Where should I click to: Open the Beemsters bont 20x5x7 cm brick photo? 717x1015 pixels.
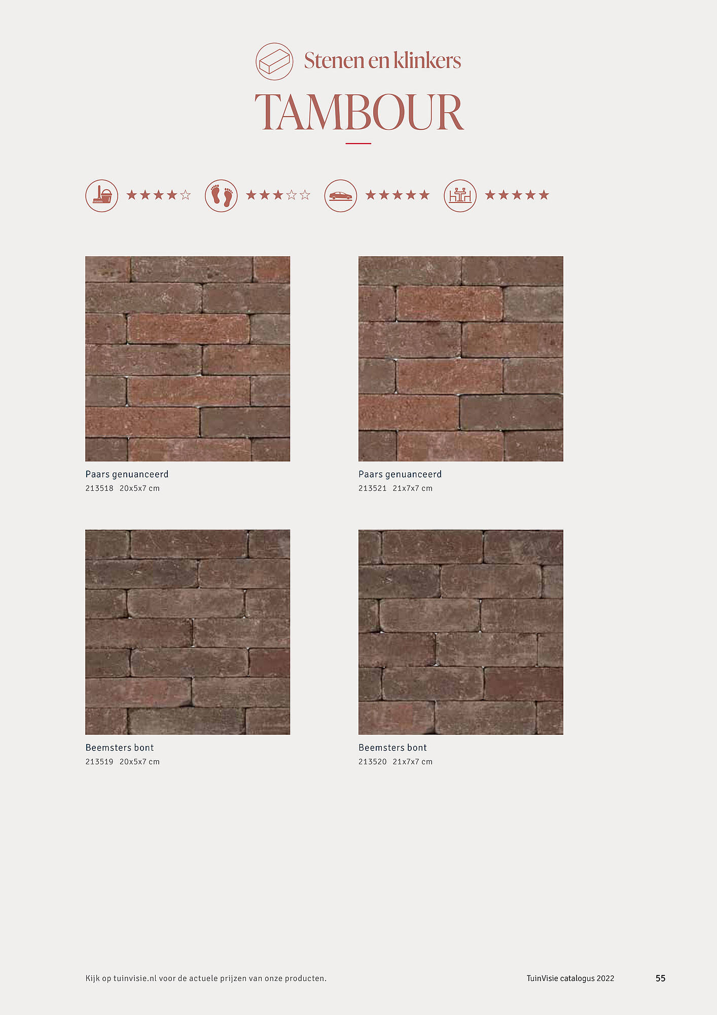tap(188, 632)
